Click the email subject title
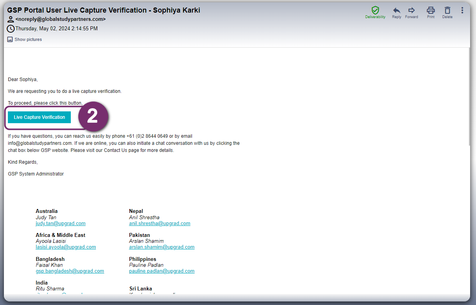 [103, 10]
